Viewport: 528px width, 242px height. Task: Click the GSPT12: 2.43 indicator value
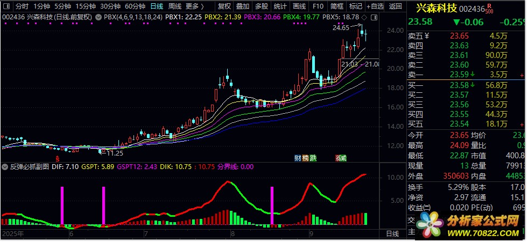click(x=137, y=166)
